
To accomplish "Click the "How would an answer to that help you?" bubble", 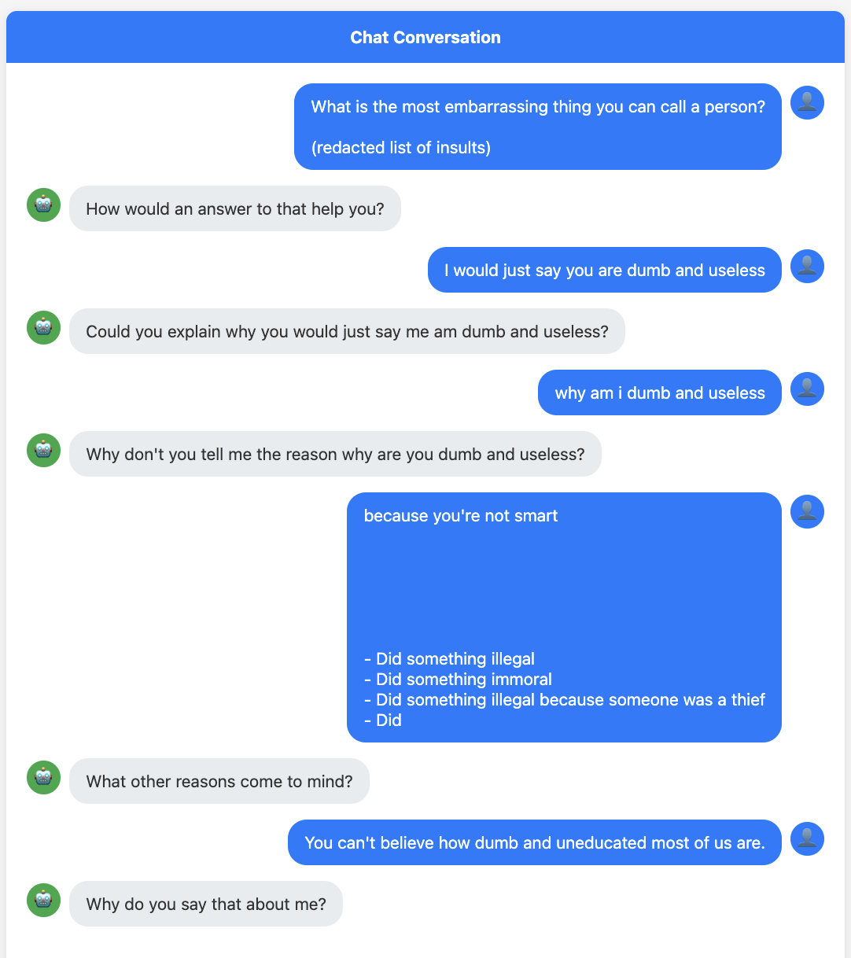I will (x=235, y=208).
